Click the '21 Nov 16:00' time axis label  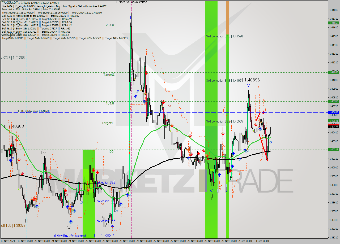tap(76, 241)
